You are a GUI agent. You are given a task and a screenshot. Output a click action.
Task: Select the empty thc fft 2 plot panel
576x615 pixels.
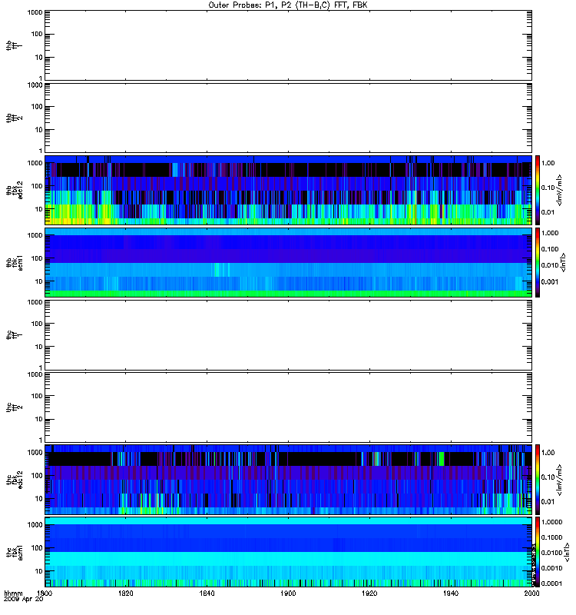[288, 407]
